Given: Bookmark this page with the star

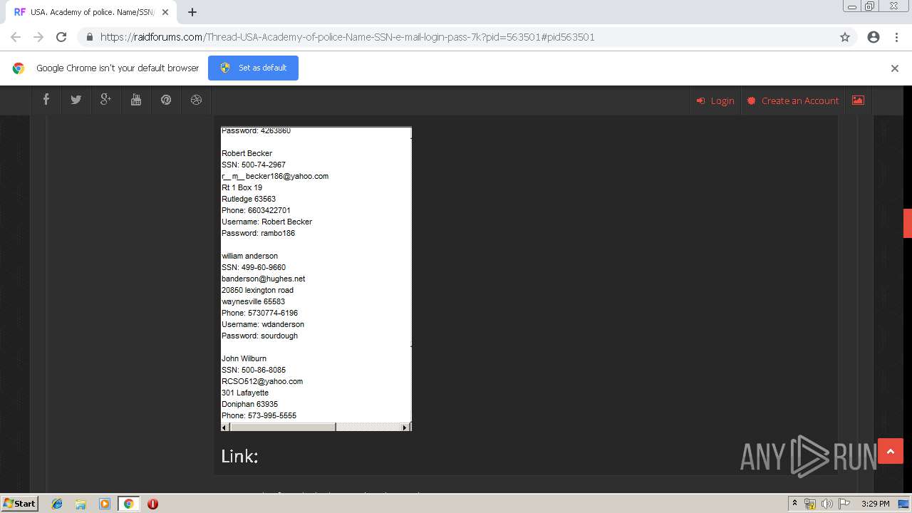Looking at the screenshot, I should point(845,37).
